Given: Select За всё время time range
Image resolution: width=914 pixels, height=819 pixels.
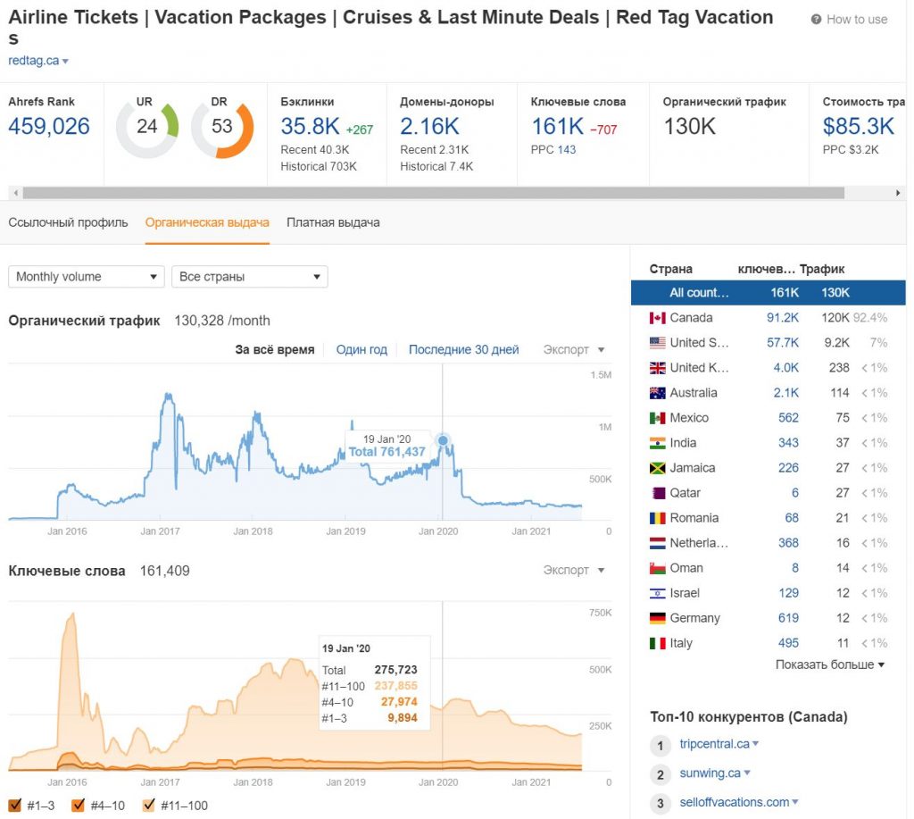Looking at the screenshot, I should [x=275, y=349].
